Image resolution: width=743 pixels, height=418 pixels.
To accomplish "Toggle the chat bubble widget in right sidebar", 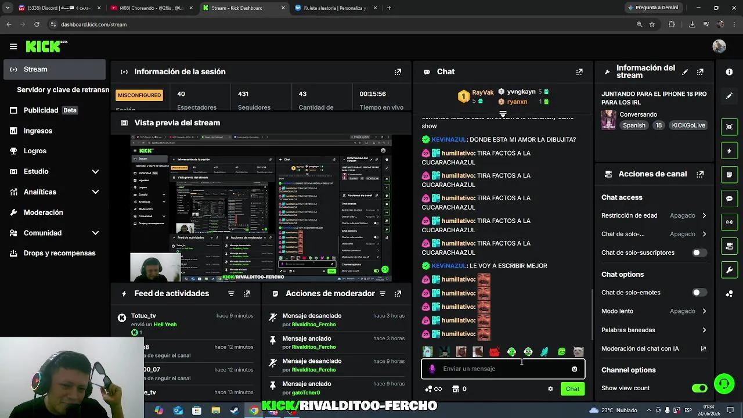I will [729, 199].
